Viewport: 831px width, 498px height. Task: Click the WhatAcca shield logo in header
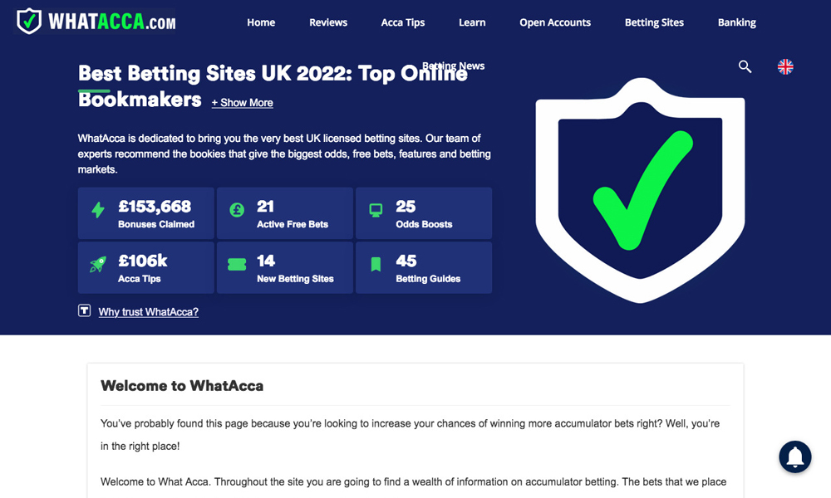click(29, 22)
